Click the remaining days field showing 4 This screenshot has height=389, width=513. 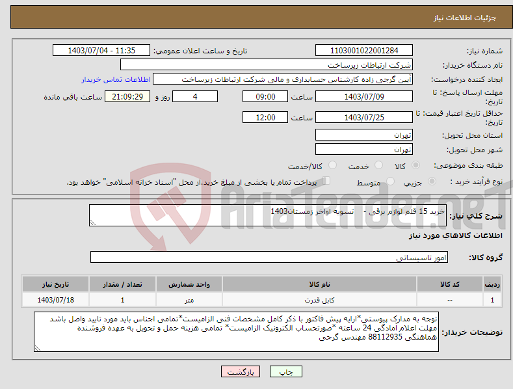pos(195,96)
